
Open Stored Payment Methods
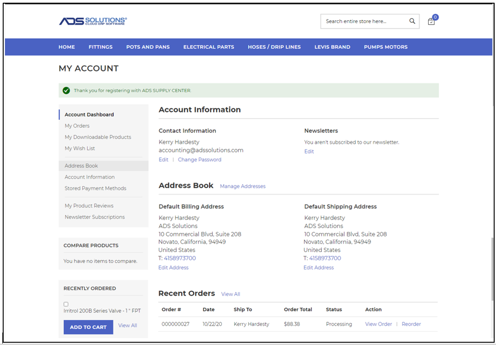pos(96,189)
